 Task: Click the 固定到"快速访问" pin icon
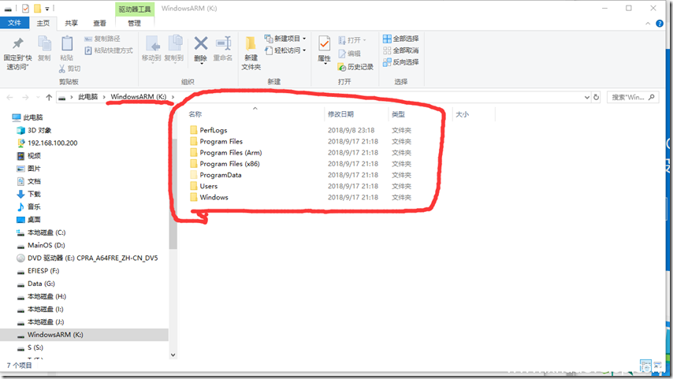click(x=17, y=43)
